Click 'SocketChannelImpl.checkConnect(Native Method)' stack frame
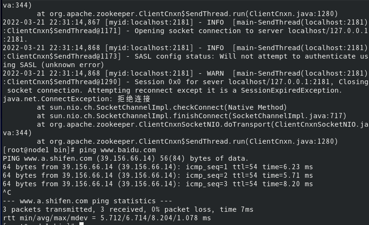 pos(162,107)
